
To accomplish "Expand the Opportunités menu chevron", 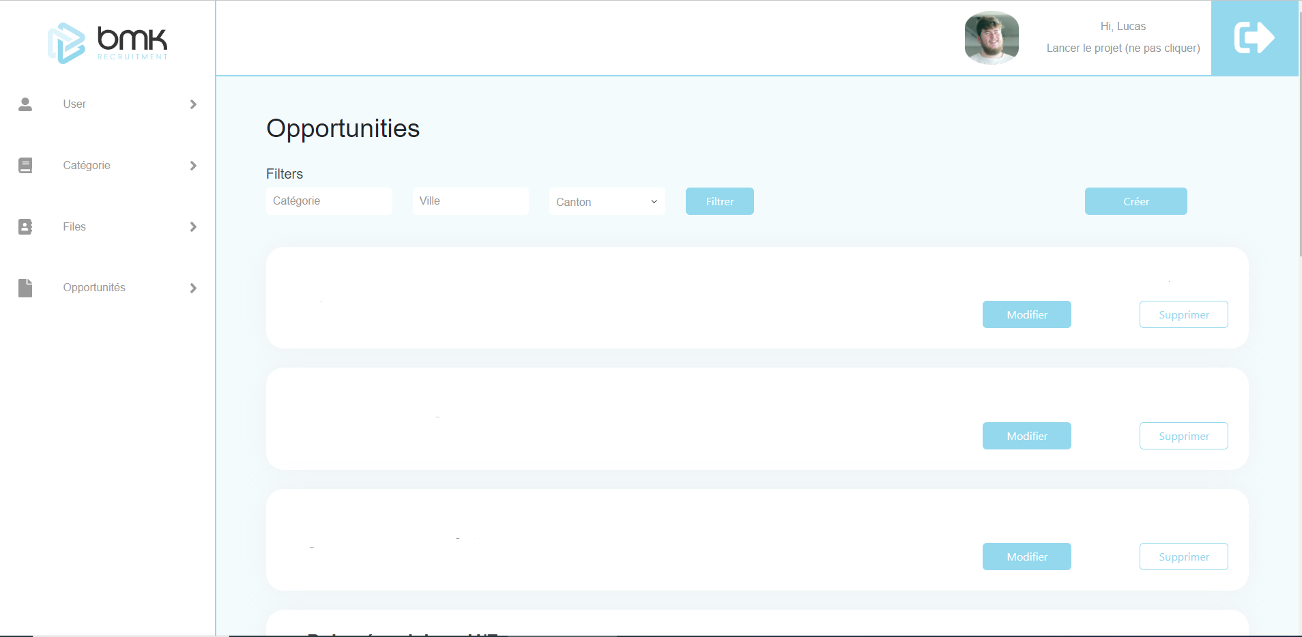I will (x=193, y=288).
